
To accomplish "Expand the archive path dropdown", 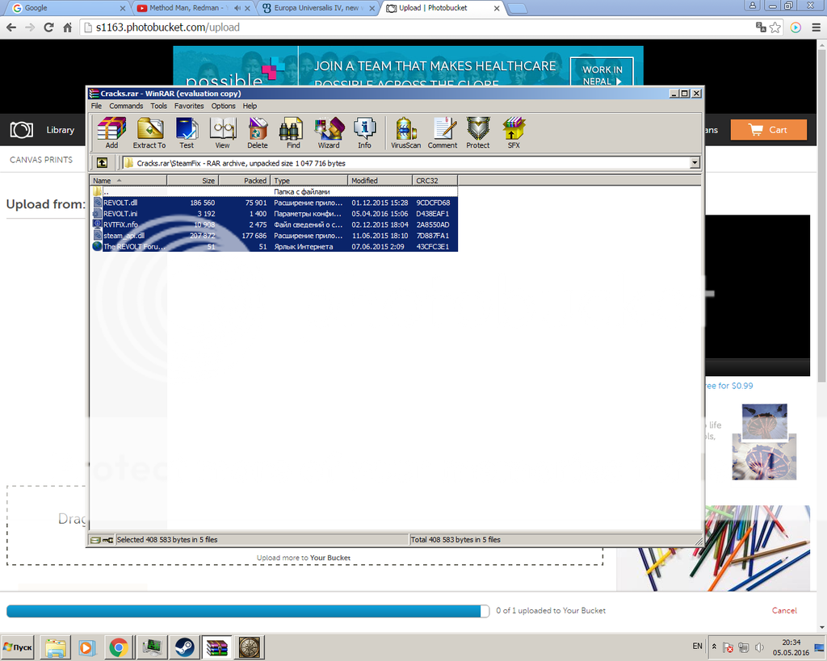I will pos(695,163).
